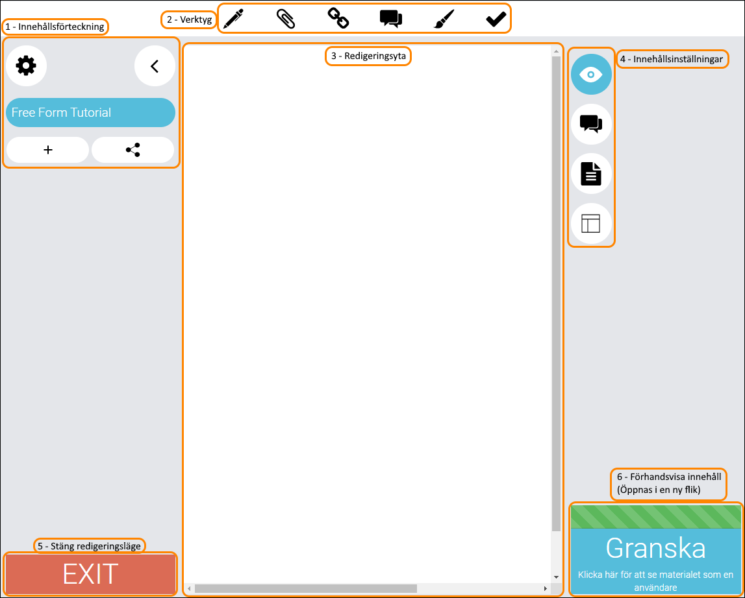Open settings with the gear icon
This screenshot has height=598, width=745.
pos(26,66)
